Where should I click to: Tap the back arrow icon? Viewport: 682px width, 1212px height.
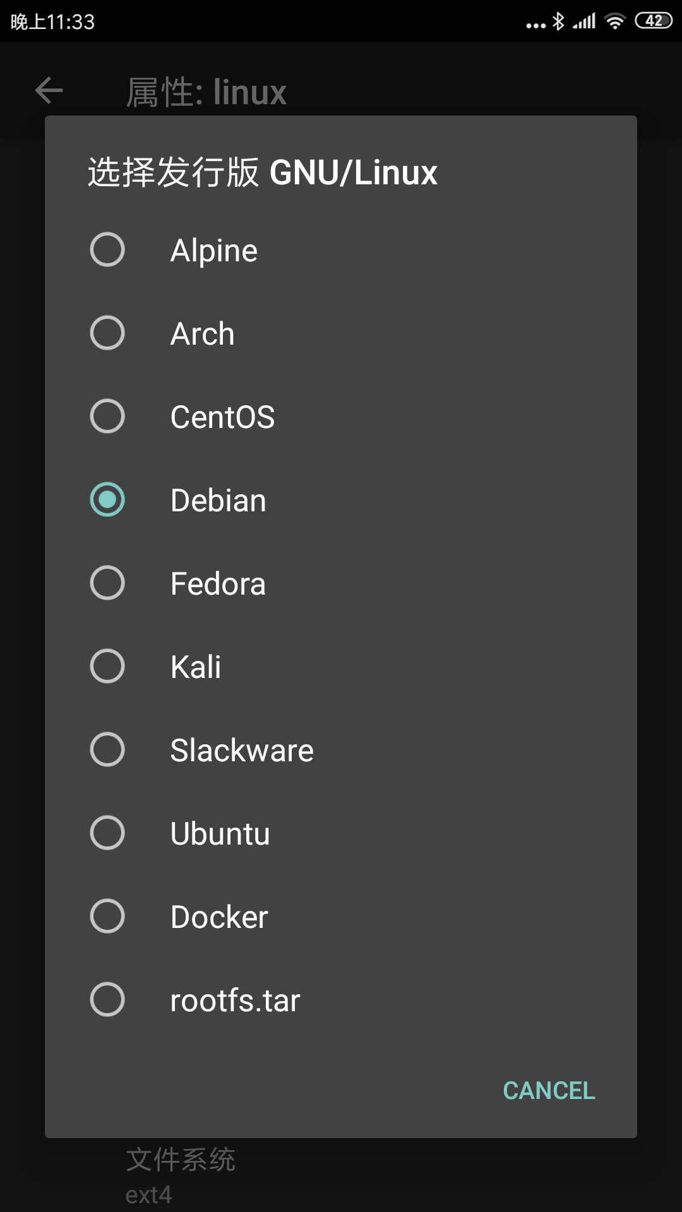pos(49,90)
